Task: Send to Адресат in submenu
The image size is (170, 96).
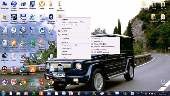Action: 105,38
